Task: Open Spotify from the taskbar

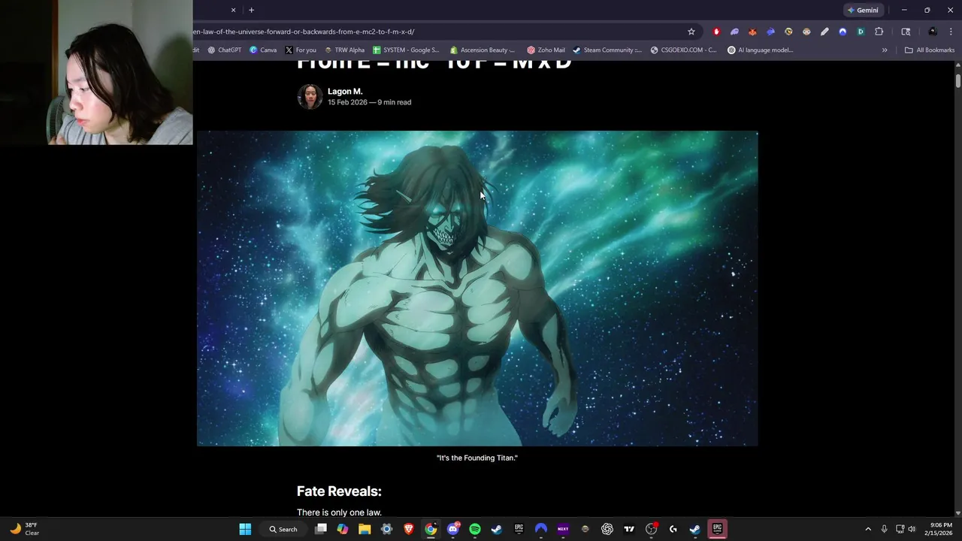Action: [x=475, y=529]
